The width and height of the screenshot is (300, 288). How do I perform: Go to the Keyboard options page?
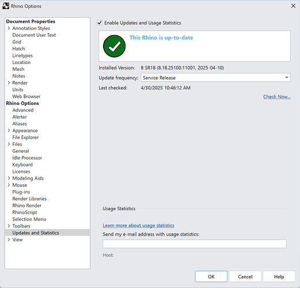(x=22, y=165)
